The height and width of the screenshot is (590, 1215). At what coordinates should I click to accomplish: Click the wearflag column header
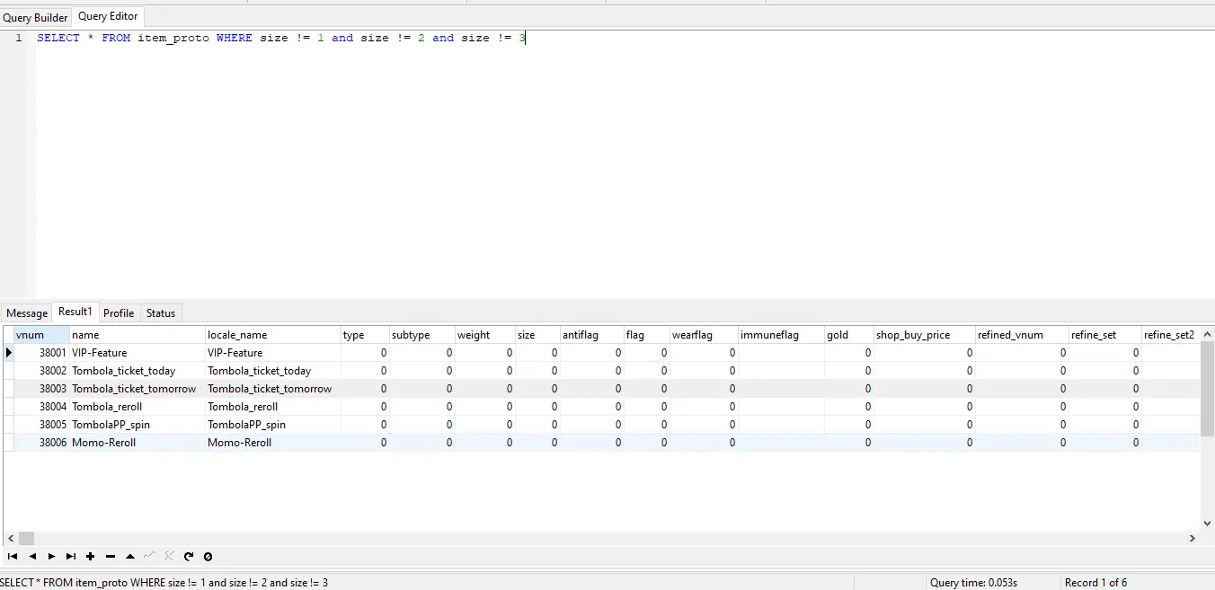click(704, 335)
